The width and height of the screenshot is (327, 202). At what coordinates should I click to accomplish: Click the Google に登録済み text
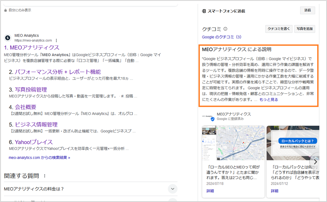click(230, 119)
